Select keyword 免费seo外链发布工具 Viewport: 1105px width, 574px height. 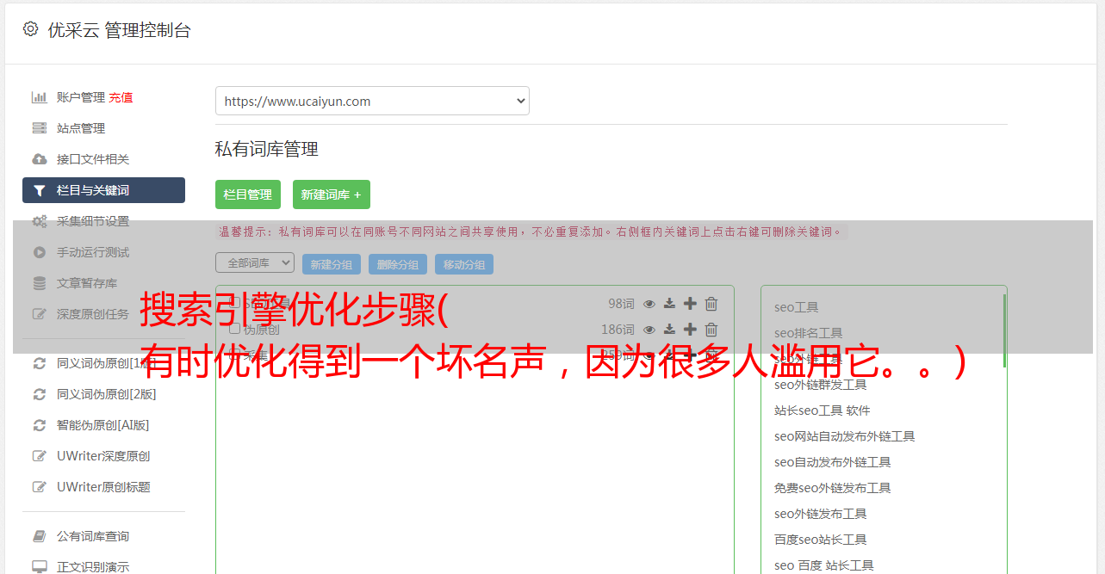pyautogui.click(x=832, y=488)
